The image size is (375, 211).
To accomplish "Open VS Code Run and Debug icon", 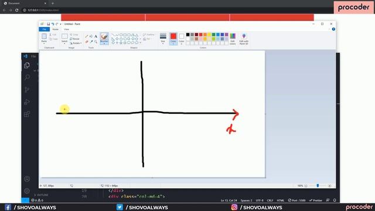I will tap(27, 101).
